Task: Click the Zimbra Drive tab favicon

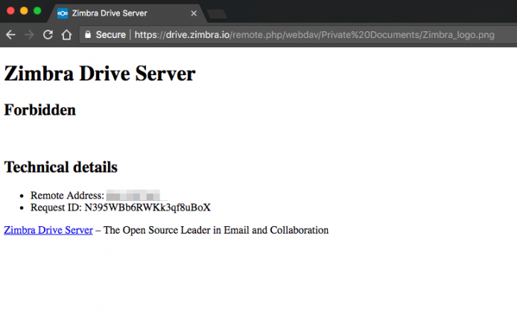Action: (63, 13)
